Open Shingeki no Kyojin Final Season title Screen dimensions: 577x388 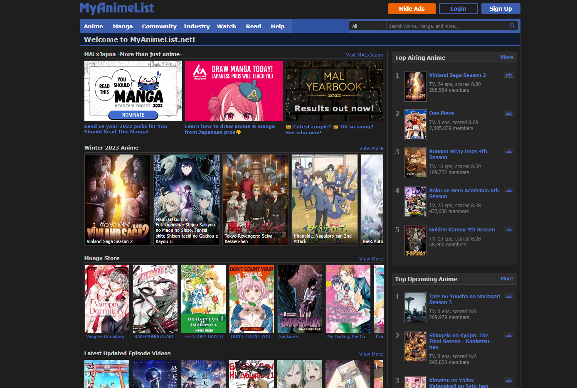click(460, 341)
